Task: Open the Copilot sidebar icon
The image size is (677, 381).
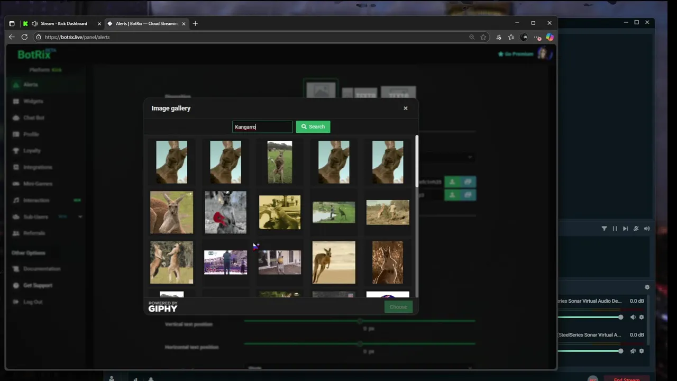Action: coord(550,37)
